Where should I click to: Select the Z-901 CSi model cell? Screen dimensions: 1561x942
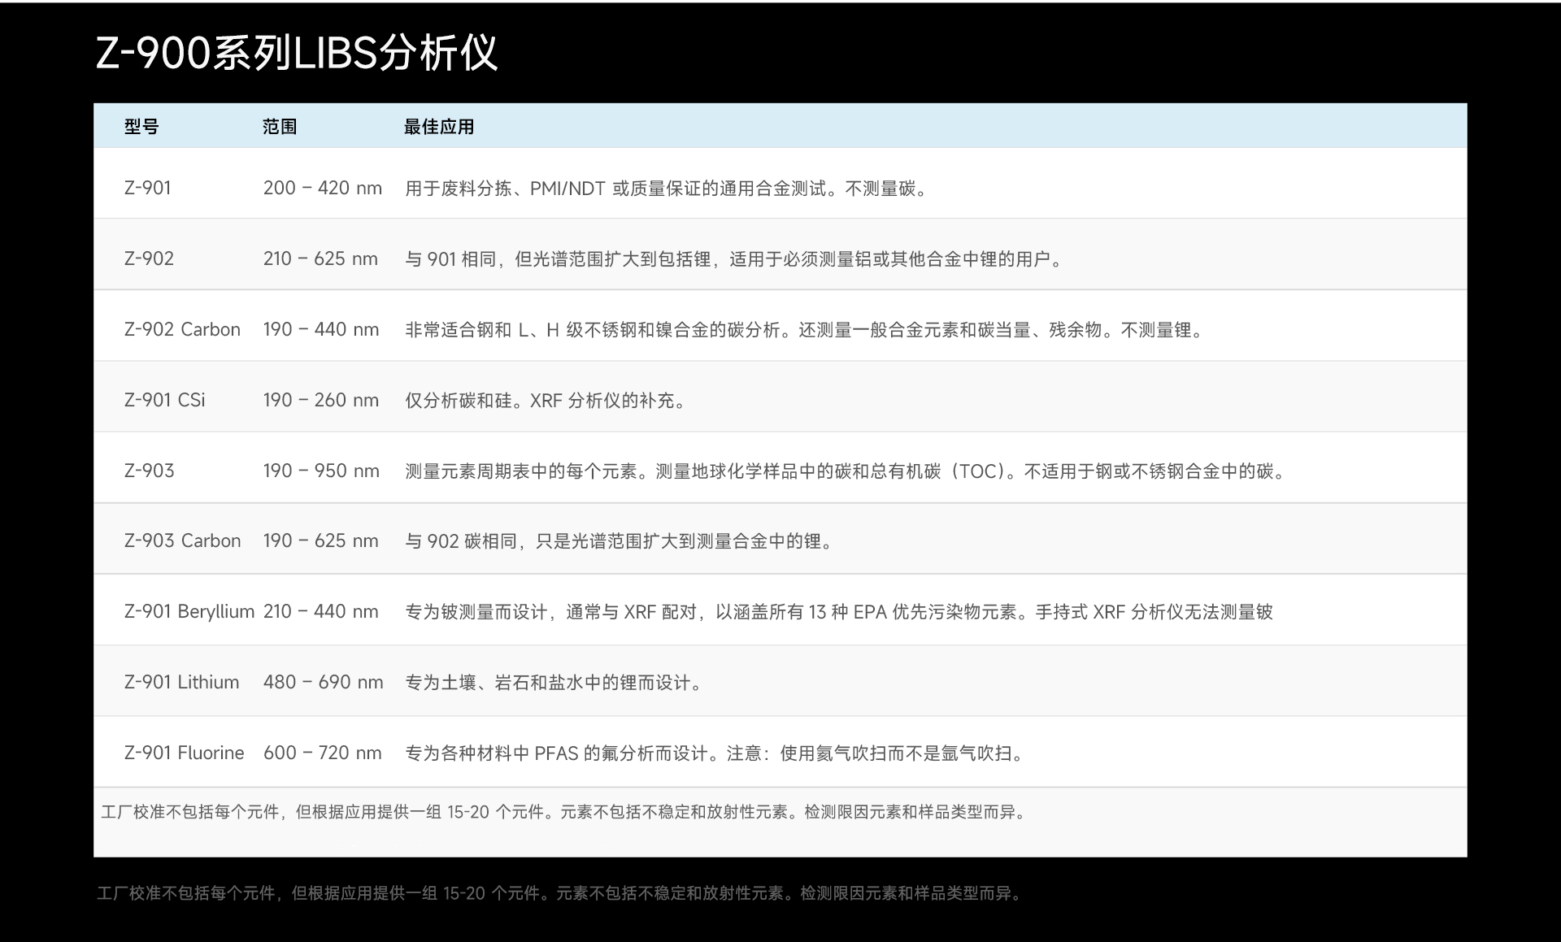pos(165,400)
